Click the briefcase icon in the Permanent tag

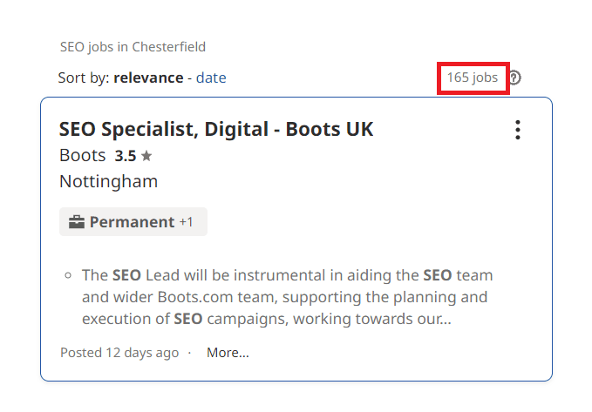77,222
